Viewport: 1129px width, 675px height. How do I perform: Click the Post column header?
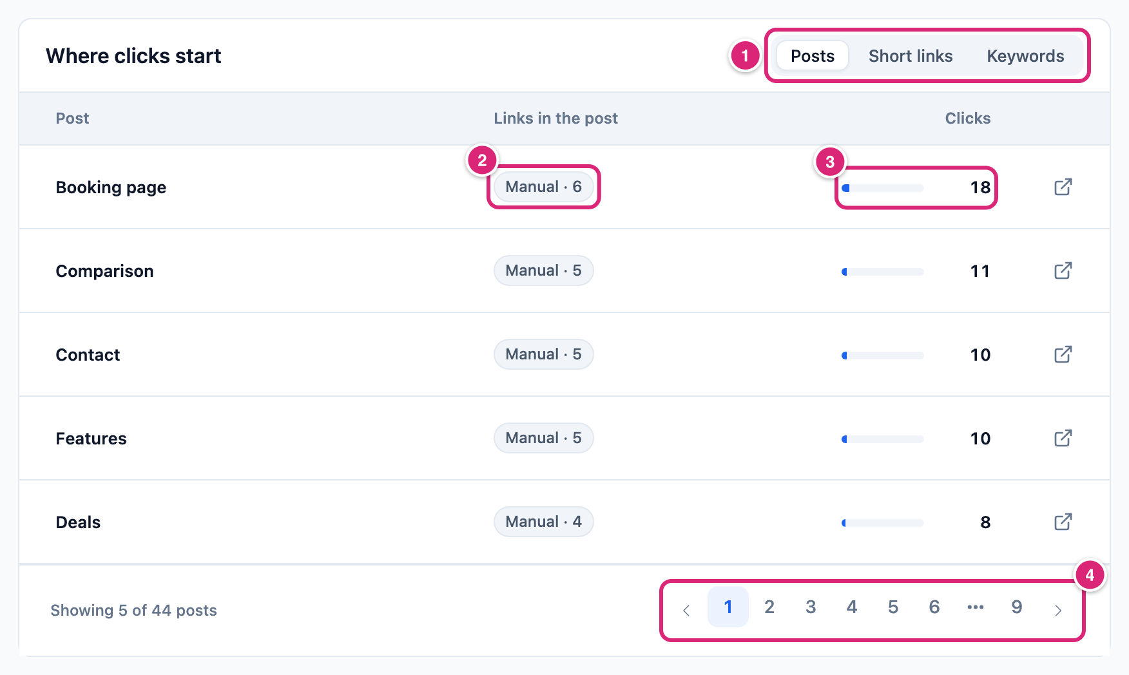tap(72, 119)
